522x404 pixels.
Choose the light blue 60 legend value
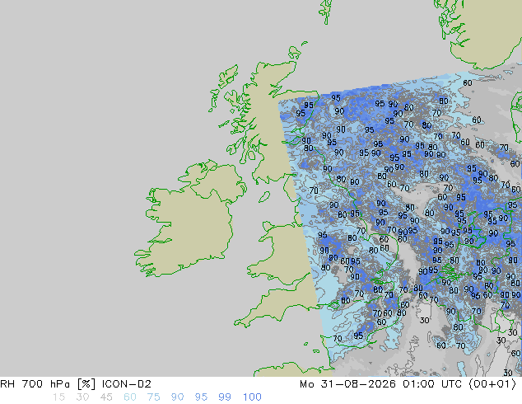(x=130, y=397)
